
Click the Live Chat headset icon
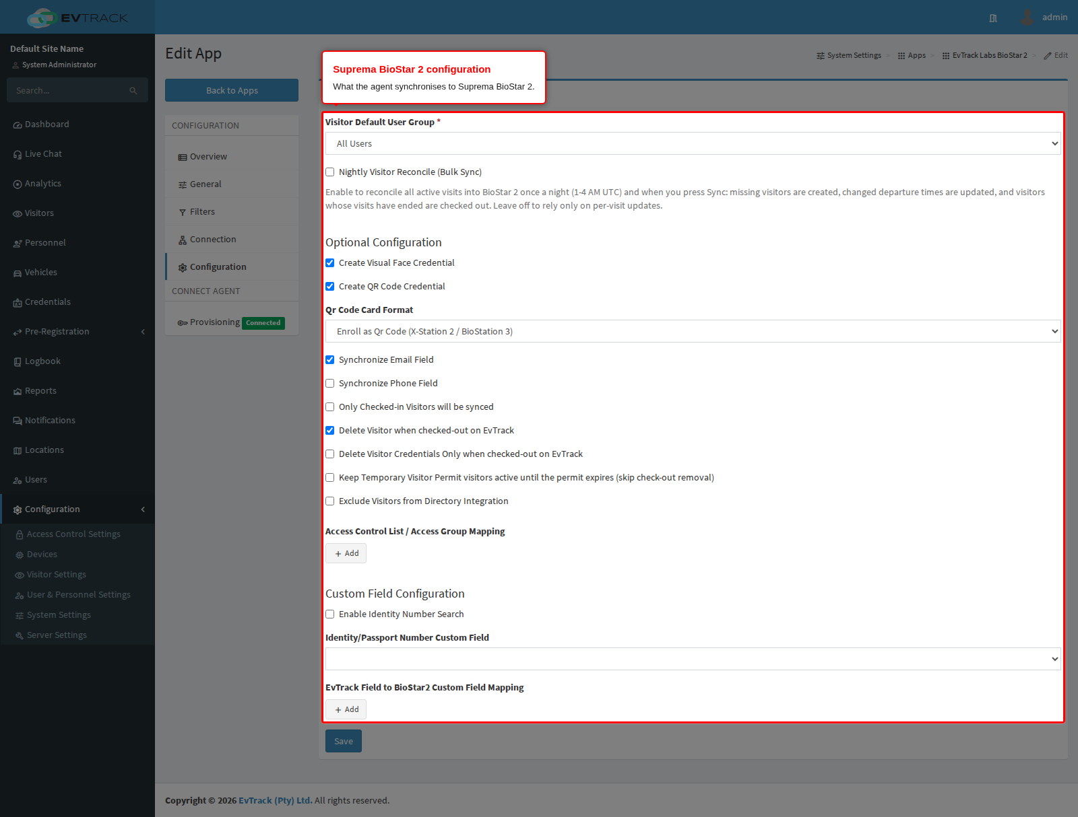[x=18, y=155]
